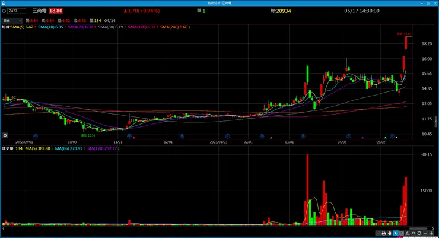Click the MA(5) 389.80 volume average label

(39, 148)
